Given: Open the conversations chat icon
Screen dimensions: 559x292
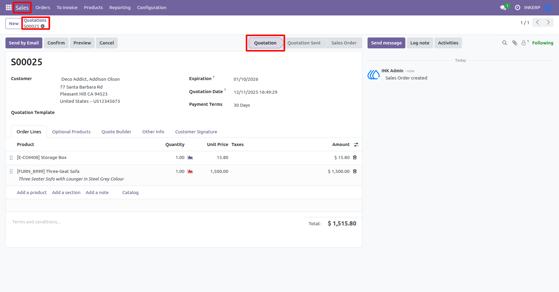Looking at the screenshot, I should (504, 8).
